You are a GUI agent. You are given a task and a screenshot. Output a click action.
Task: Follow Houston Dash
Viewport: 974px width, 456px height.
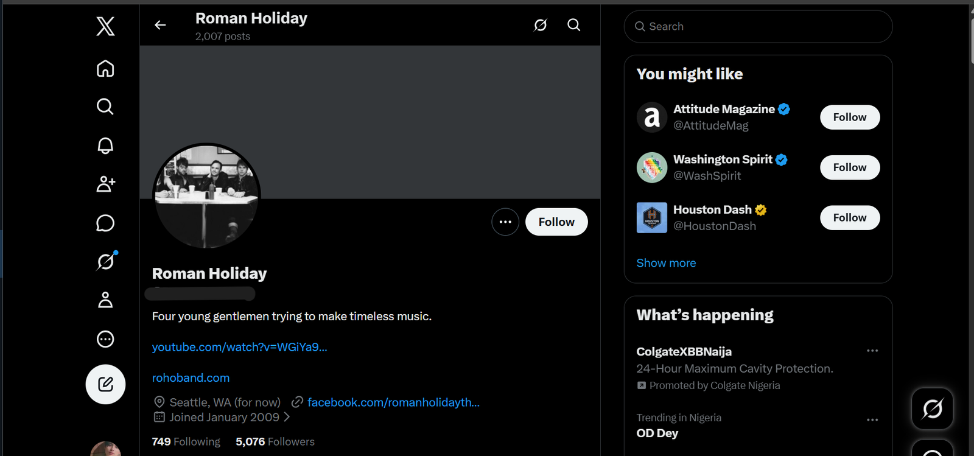(x=850, y=218)
